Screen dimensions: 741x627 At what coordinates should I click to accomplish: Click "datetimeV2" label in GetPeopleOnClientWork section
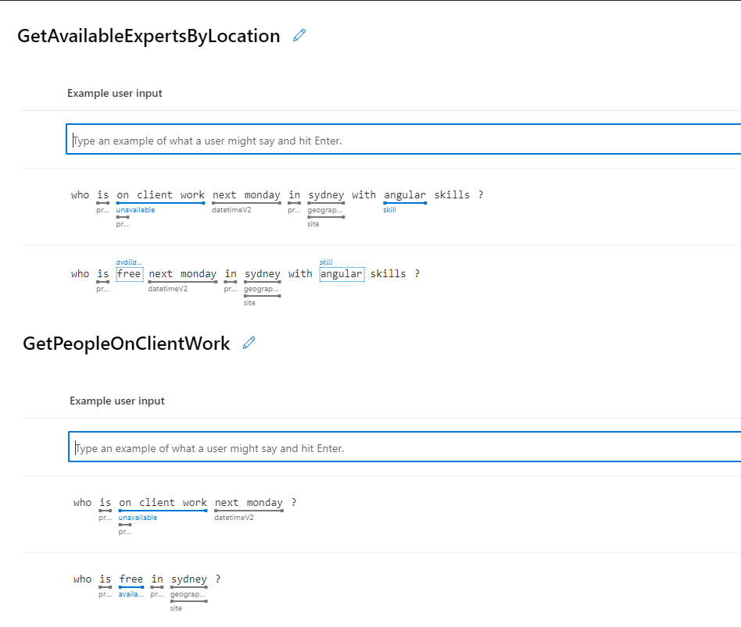[234, 518]
